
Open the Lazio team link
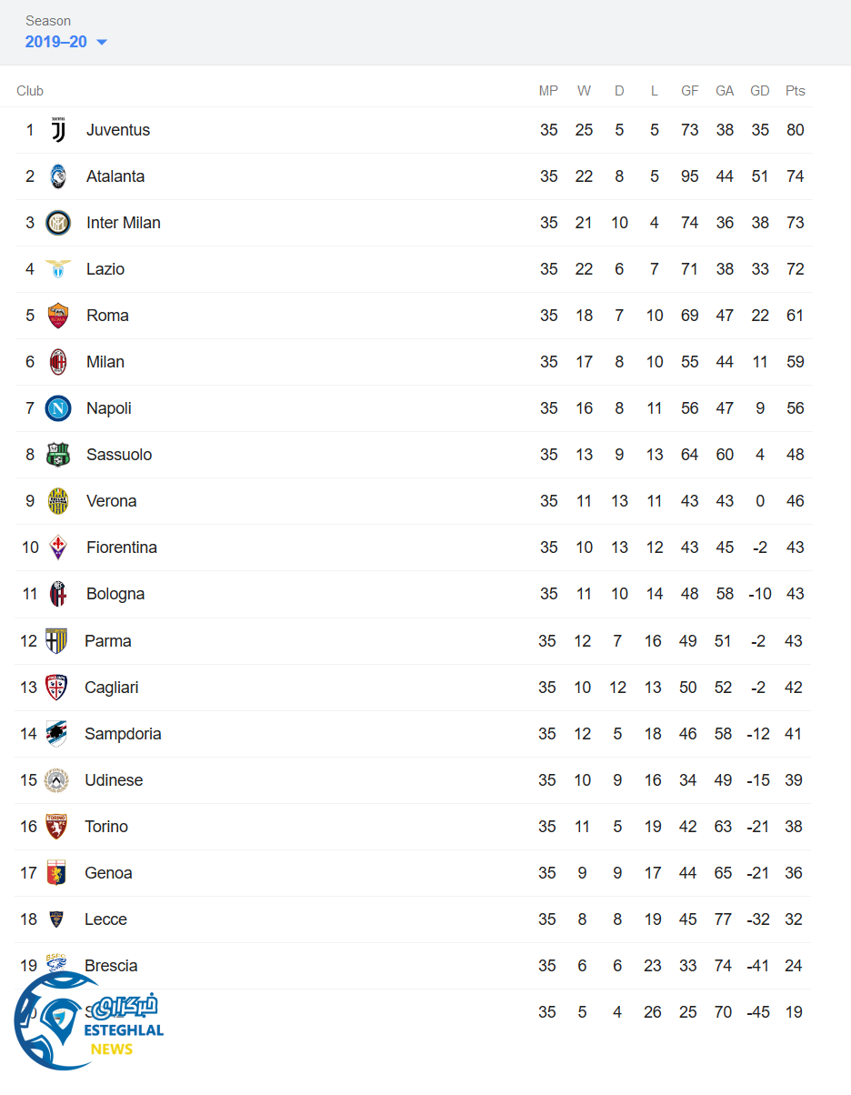105,269
